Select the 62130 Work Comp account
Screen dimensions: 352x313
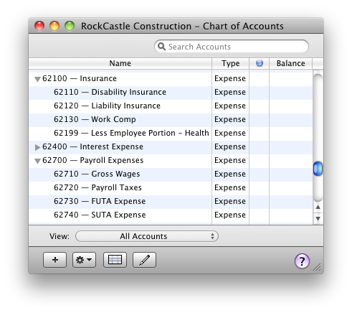coord(171,119)
